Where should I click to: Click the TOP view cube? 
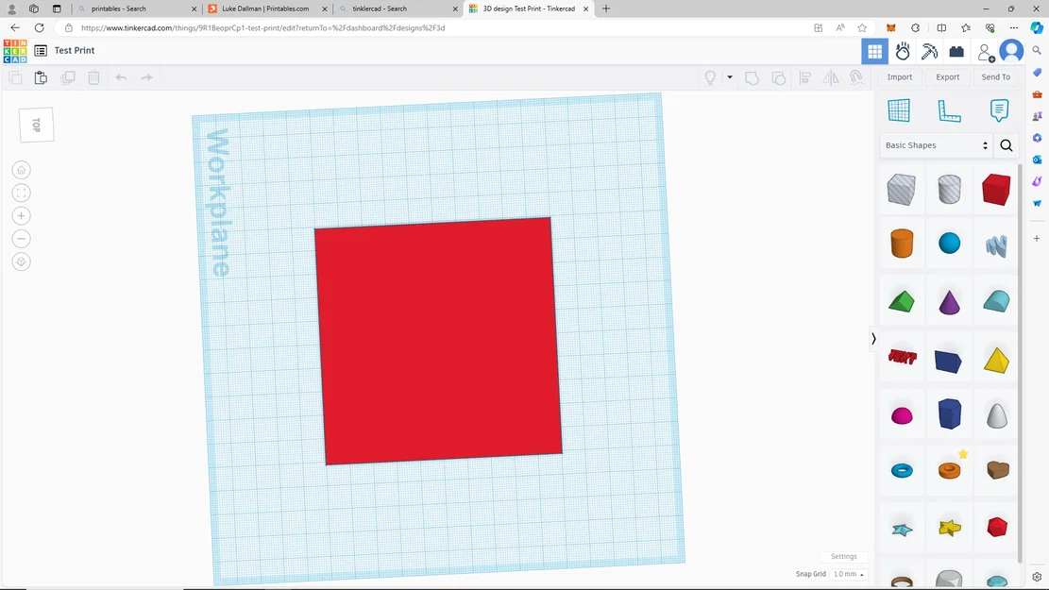click(36, 126)
